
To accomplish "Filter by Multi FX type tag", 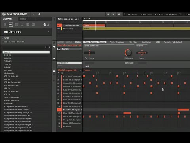I will [21, 42].
